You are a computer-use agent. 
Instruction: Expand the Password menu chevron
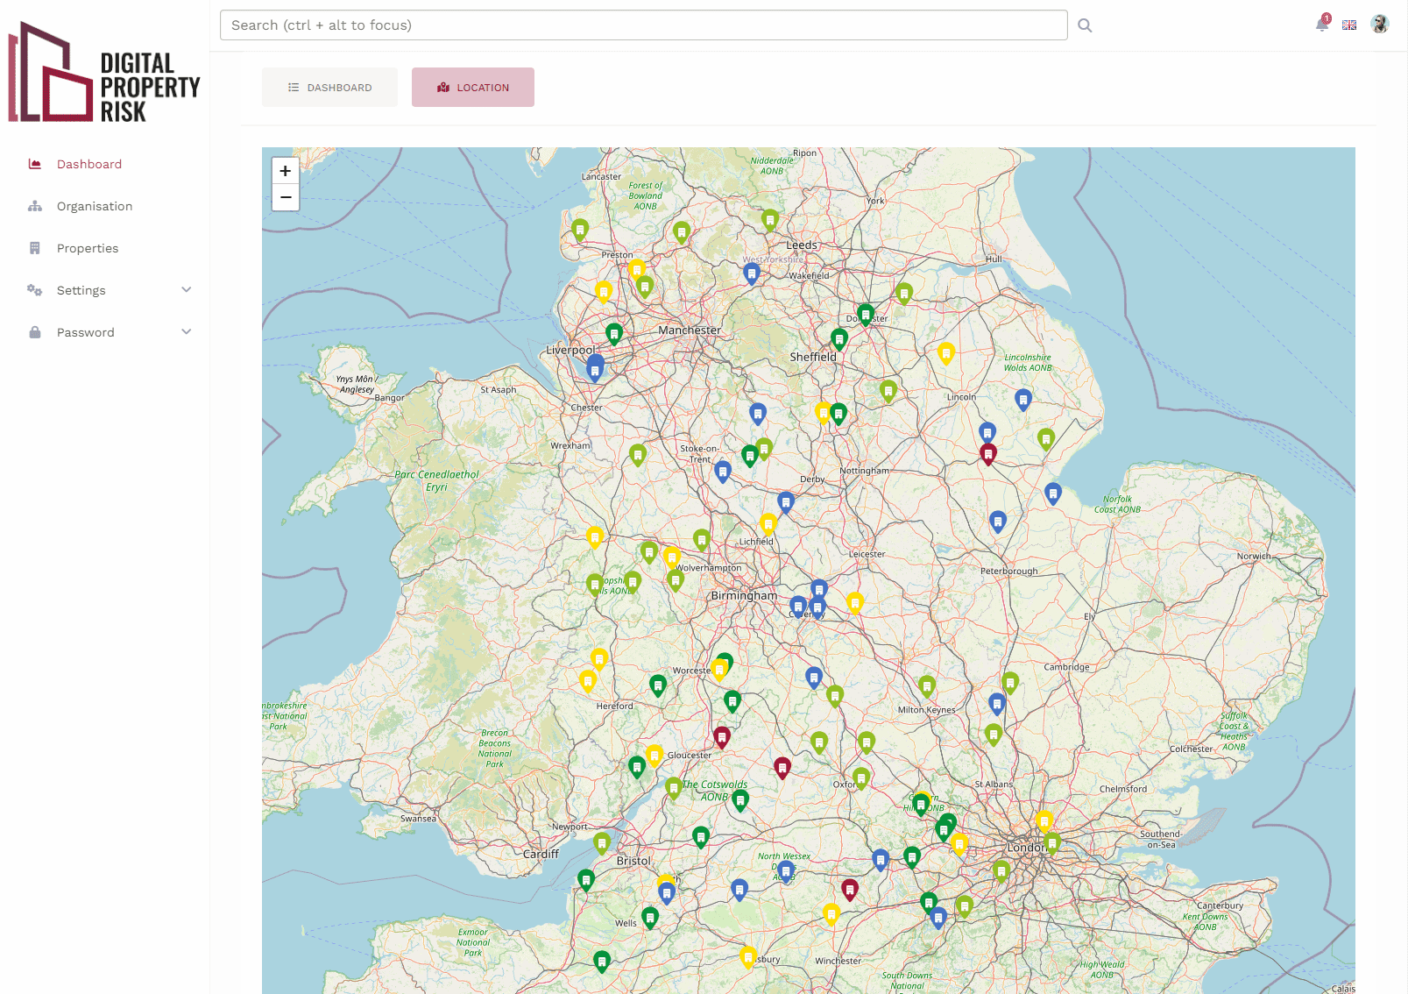click(186, 332)
